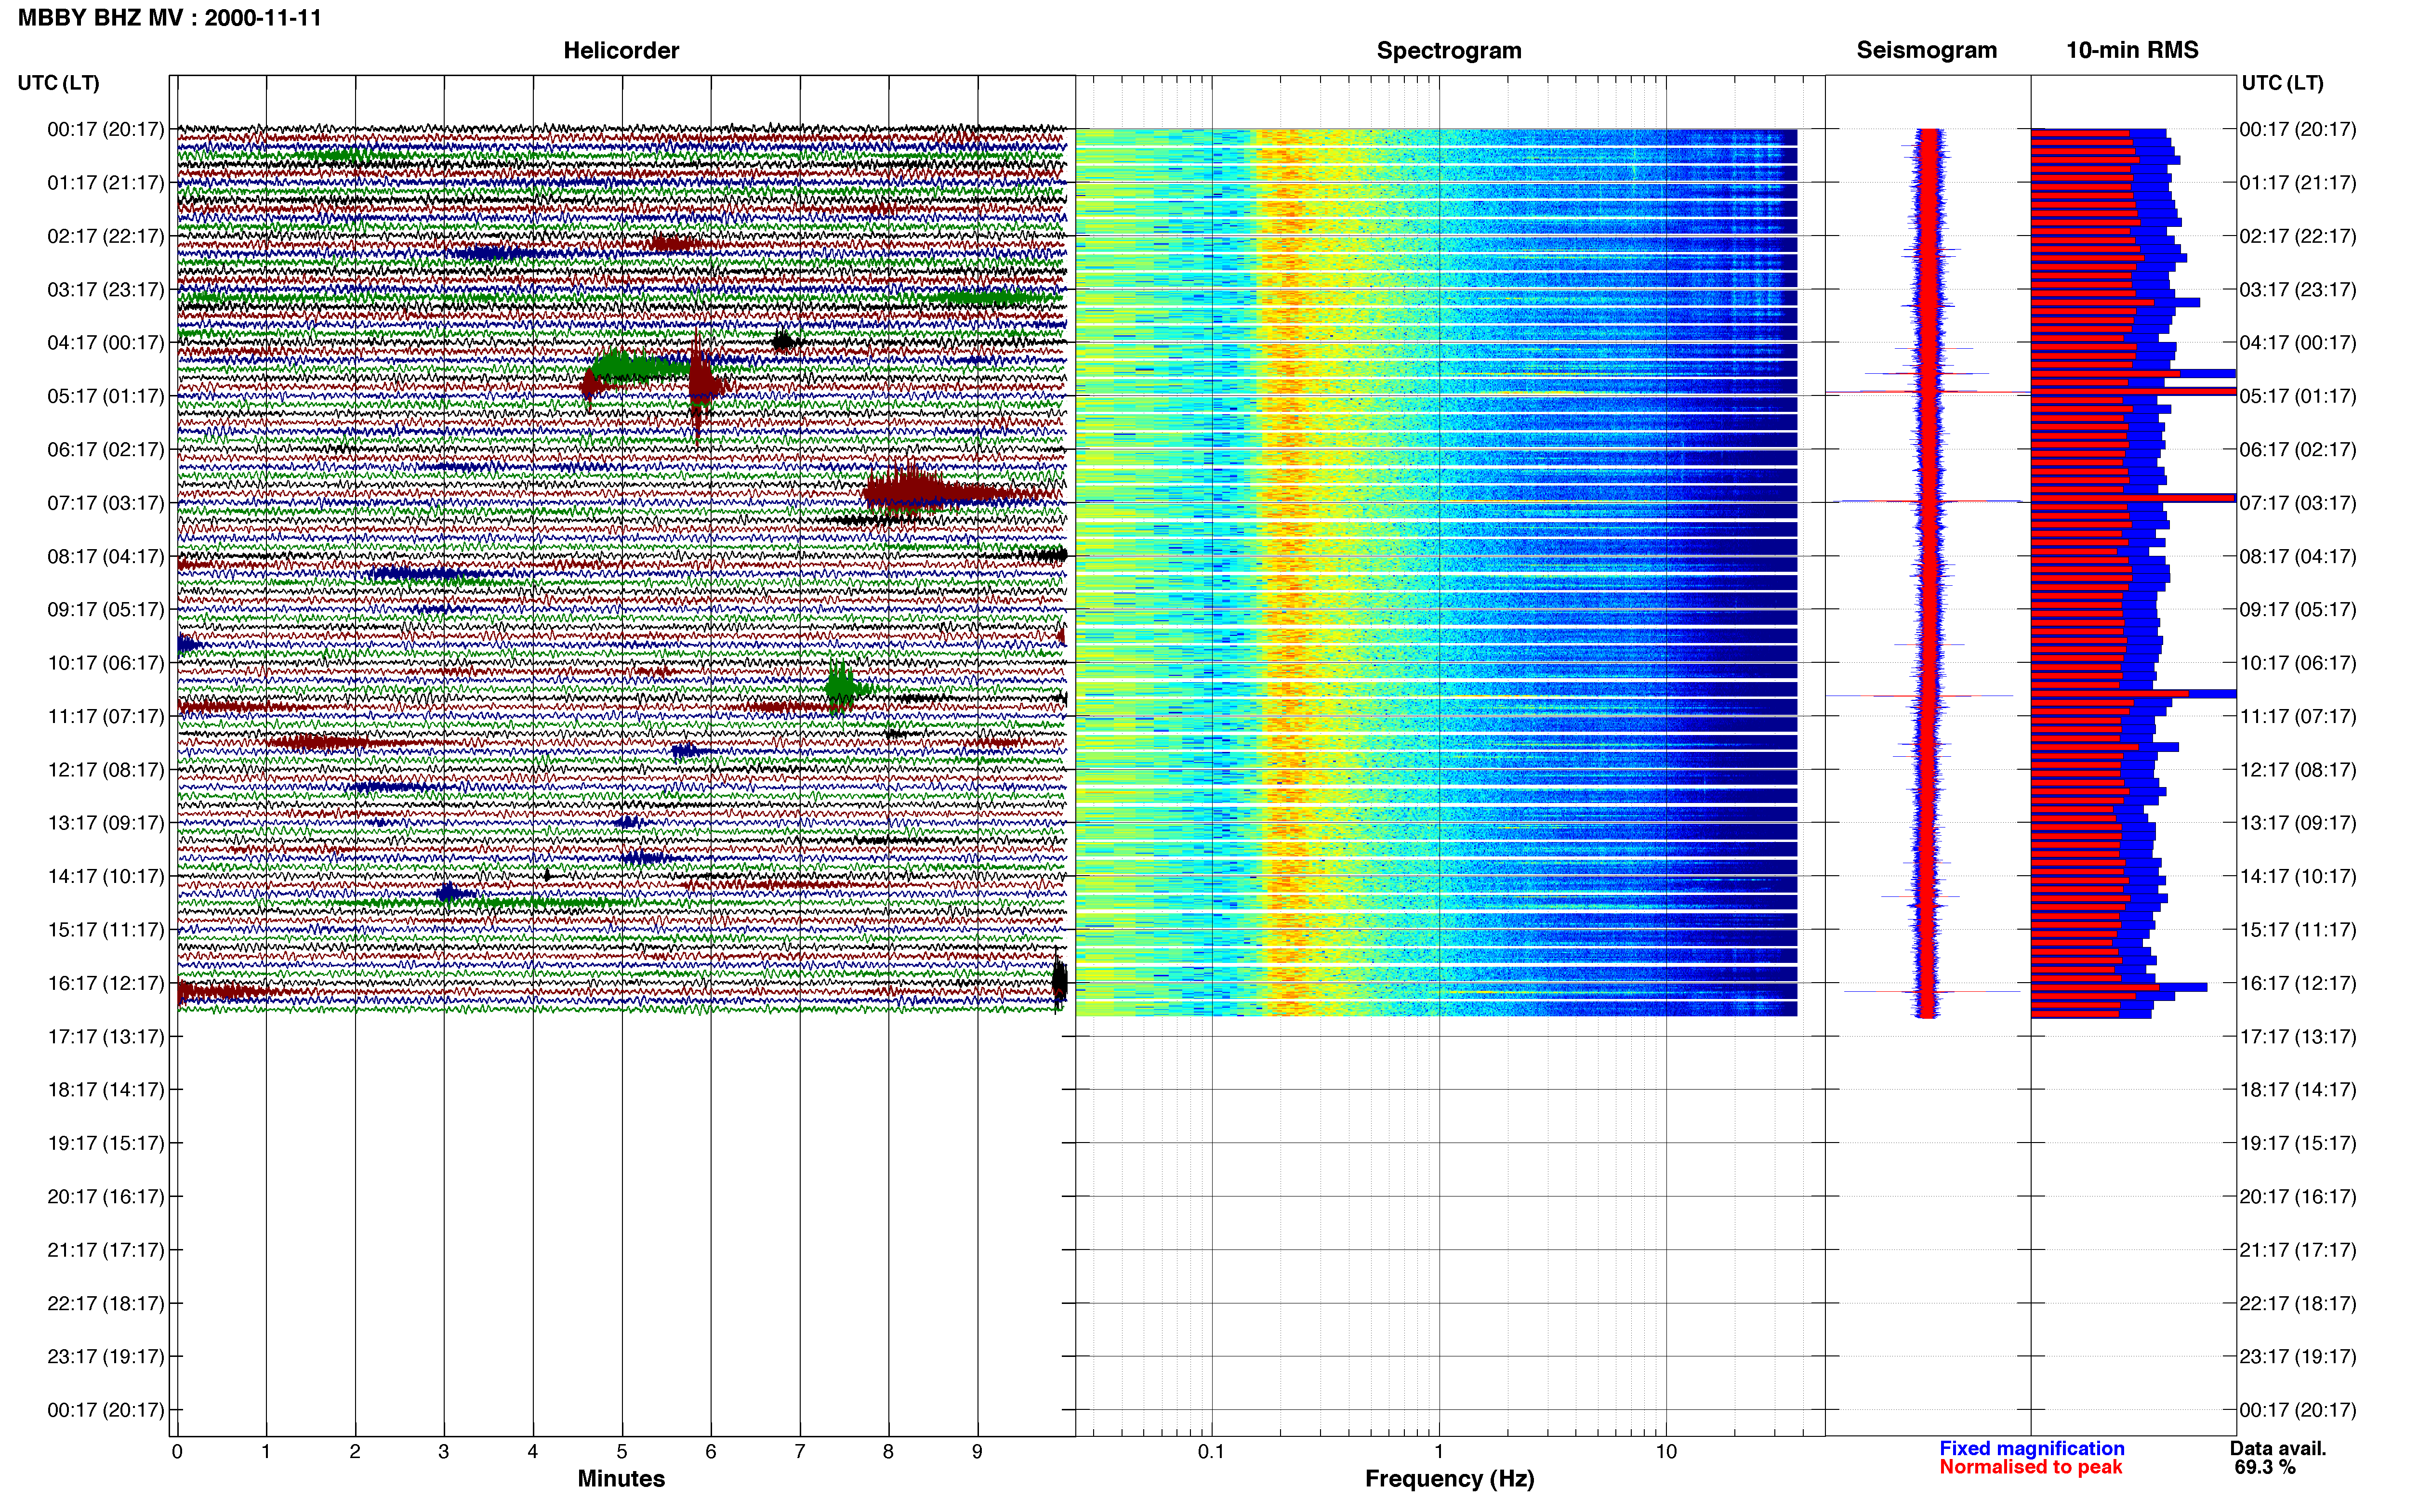Viewport: 2418px width, 1512px height.
Task: Click the left '02:17 (22:17)' time label
Action: click(x=106, y=236)
